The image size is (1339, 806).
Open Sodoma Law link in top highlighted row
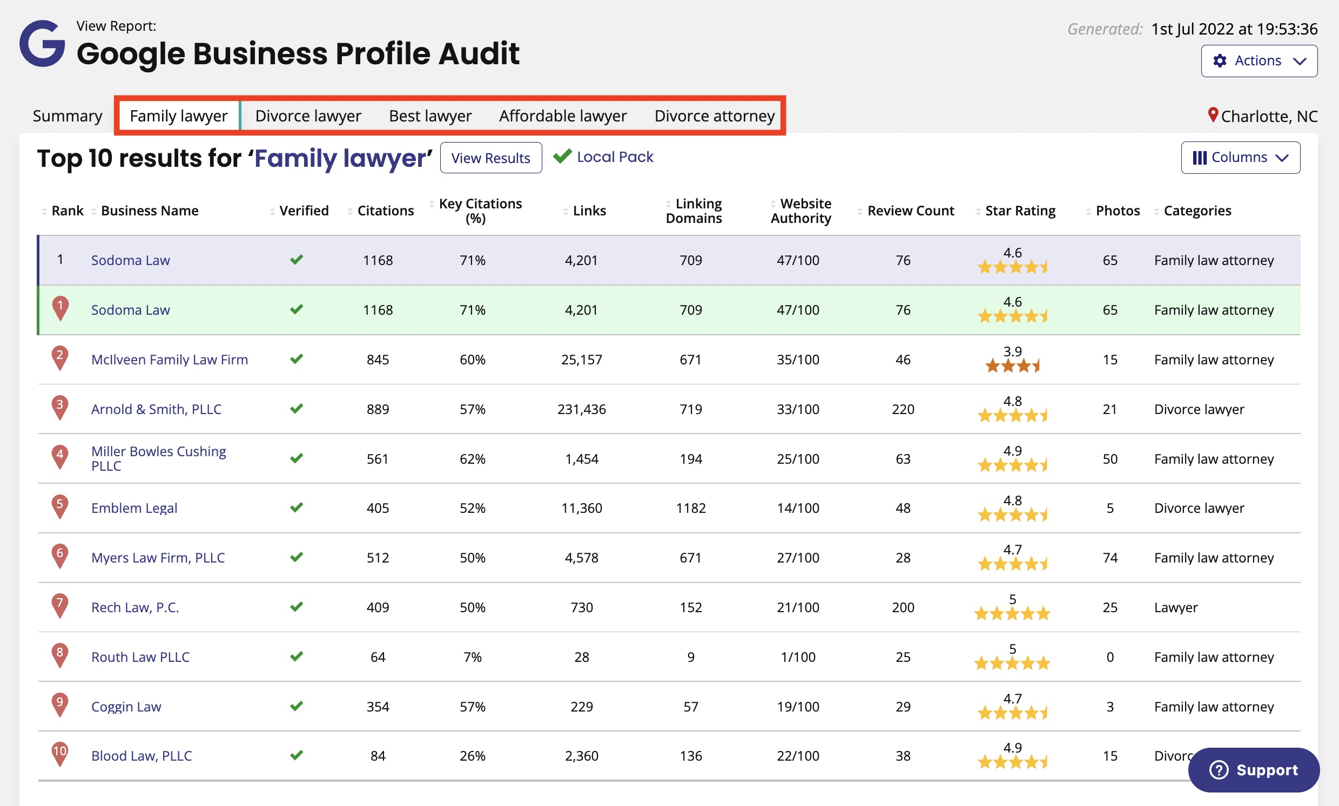130,260
